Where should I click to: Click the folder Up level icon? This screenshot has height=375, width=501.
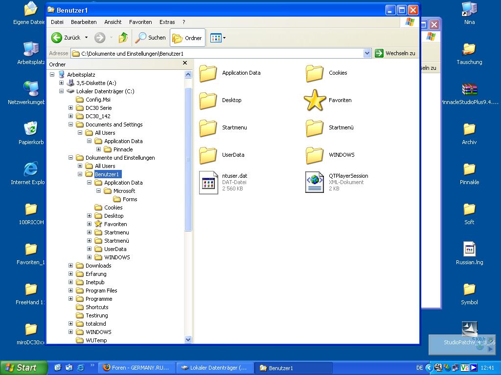point(123,38)
